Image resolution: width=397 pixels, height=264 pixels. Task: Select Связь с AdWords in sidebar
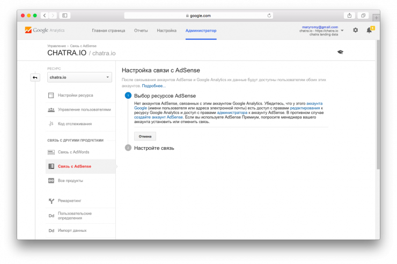[73, 152]
